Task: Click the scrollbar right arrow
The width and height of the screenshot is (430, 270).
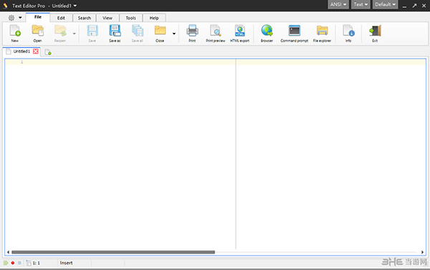Action: 422,252
